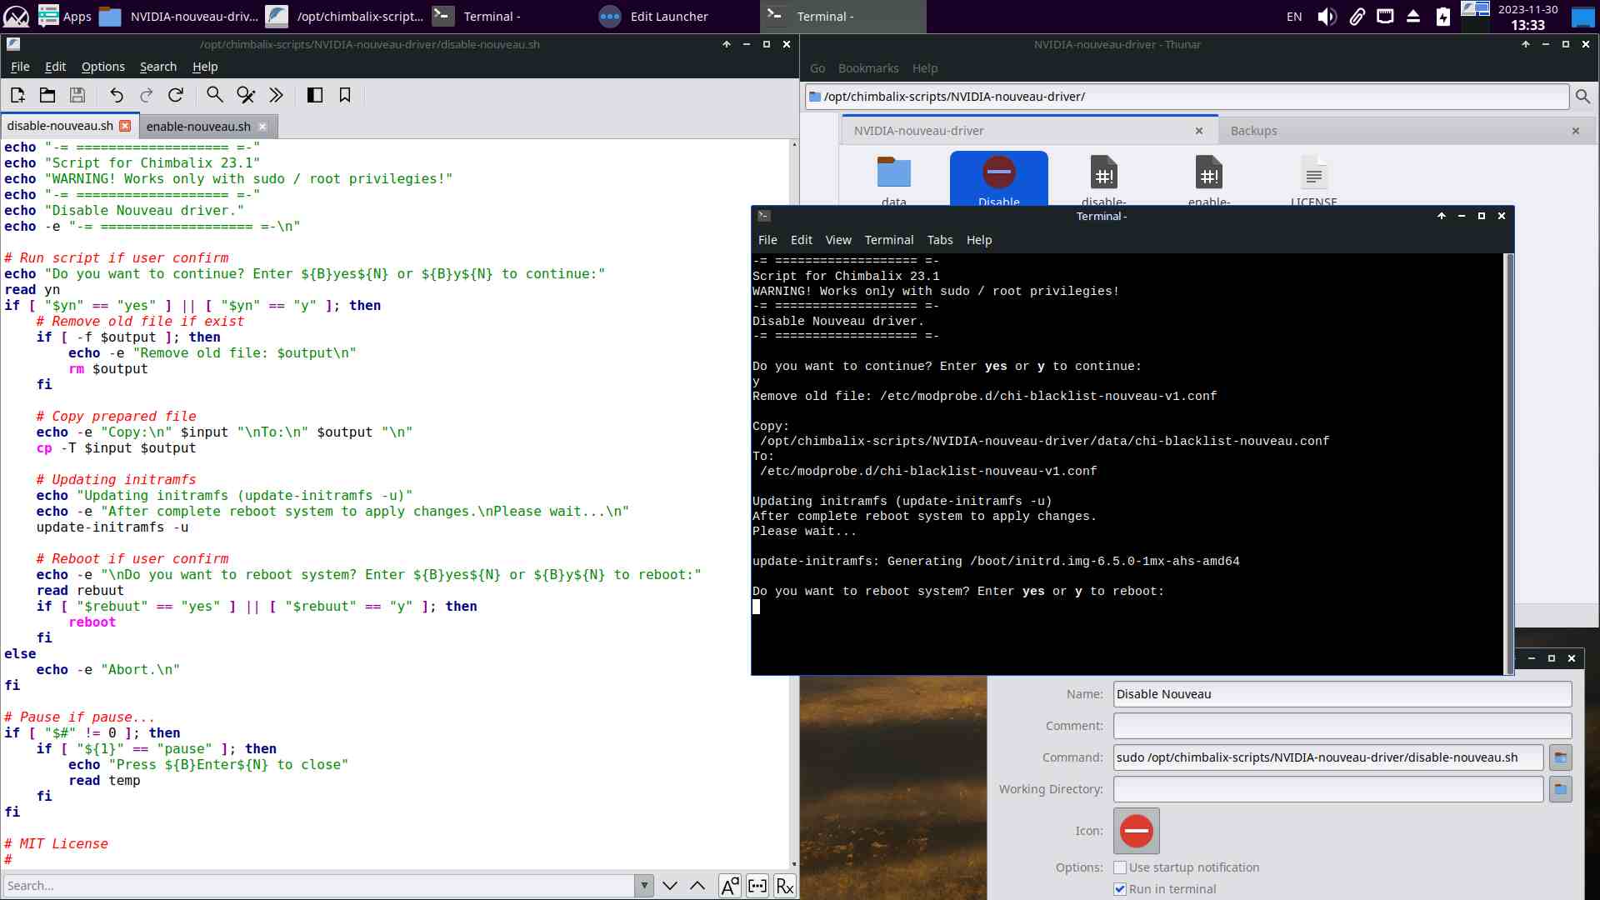This screenshot has width=1600, height=900.
Task: Toggle regular expression search option
Action: click(x=784, y=886)
